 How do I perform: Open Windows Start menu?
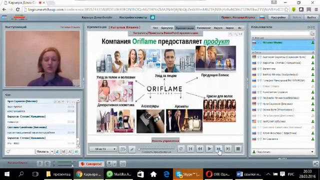[x=7, y=174]
